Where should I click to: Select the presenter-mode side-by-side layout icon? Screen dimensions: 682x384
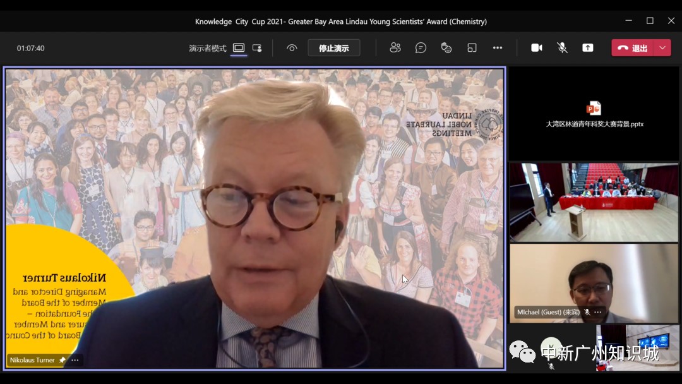(258, 48)
